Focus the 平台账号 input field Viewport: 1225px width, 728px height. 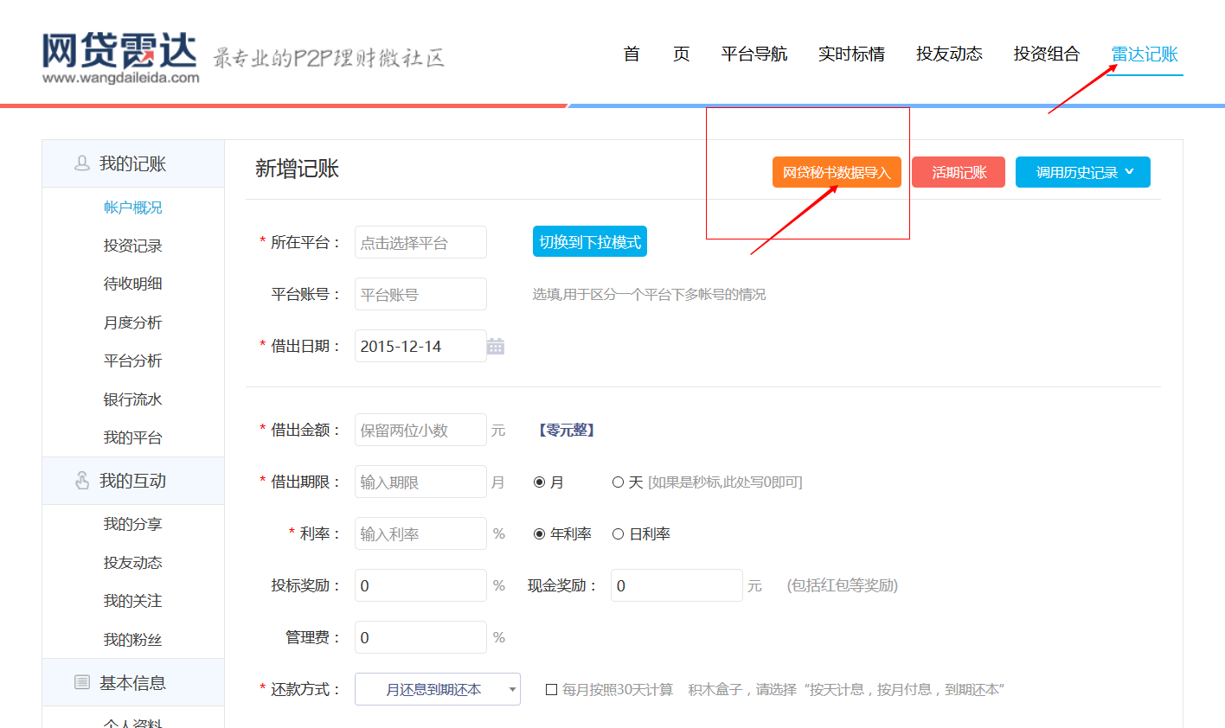click(420, 294)
